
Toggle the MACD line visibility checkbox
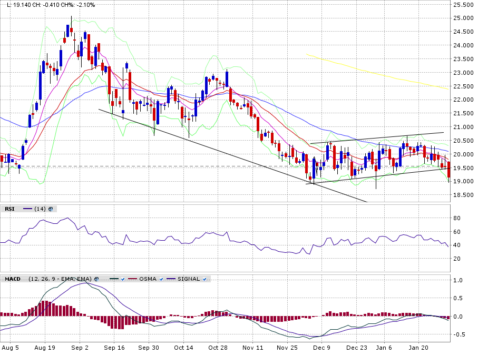[122, 279]
